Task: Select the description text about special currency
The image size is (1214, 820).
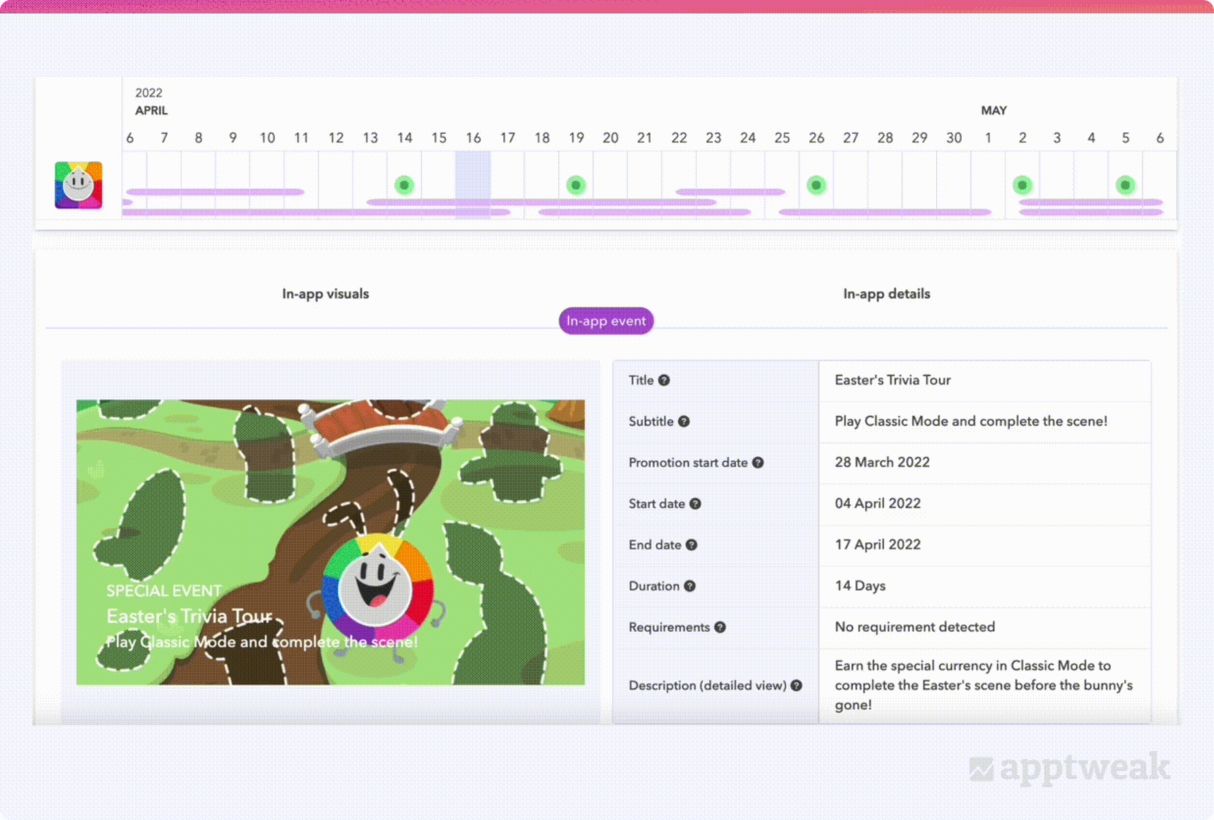Action: 983,685
